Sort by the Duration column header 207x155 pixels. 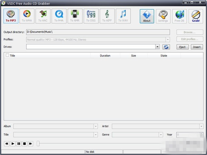pyautogui.click(x=105, y=55)
